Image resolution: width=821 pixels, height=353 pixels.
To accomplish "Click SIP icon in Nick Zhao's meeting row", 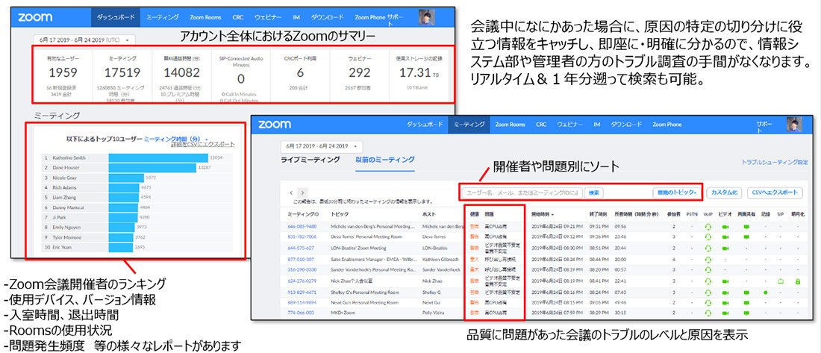I will coord(780,281).
